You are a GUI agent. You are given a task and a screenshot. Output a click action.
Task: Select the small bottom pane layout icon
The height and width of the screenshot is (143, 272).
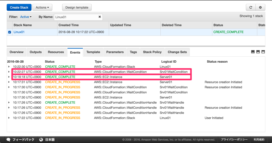pos(253,52)
